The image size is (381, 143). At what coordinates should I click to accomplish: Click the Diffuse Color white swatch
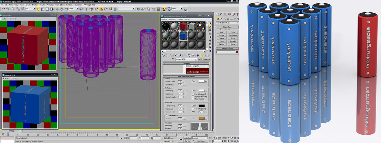point(202,81)
